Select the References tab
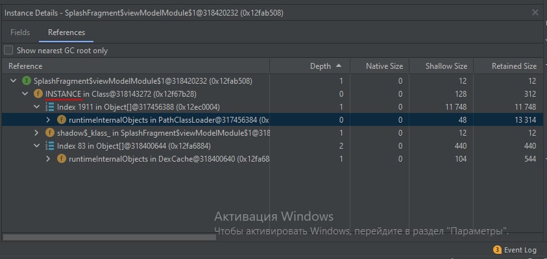Image resolution: width=547 pixels, height=259 pixels. coord(66,32)
